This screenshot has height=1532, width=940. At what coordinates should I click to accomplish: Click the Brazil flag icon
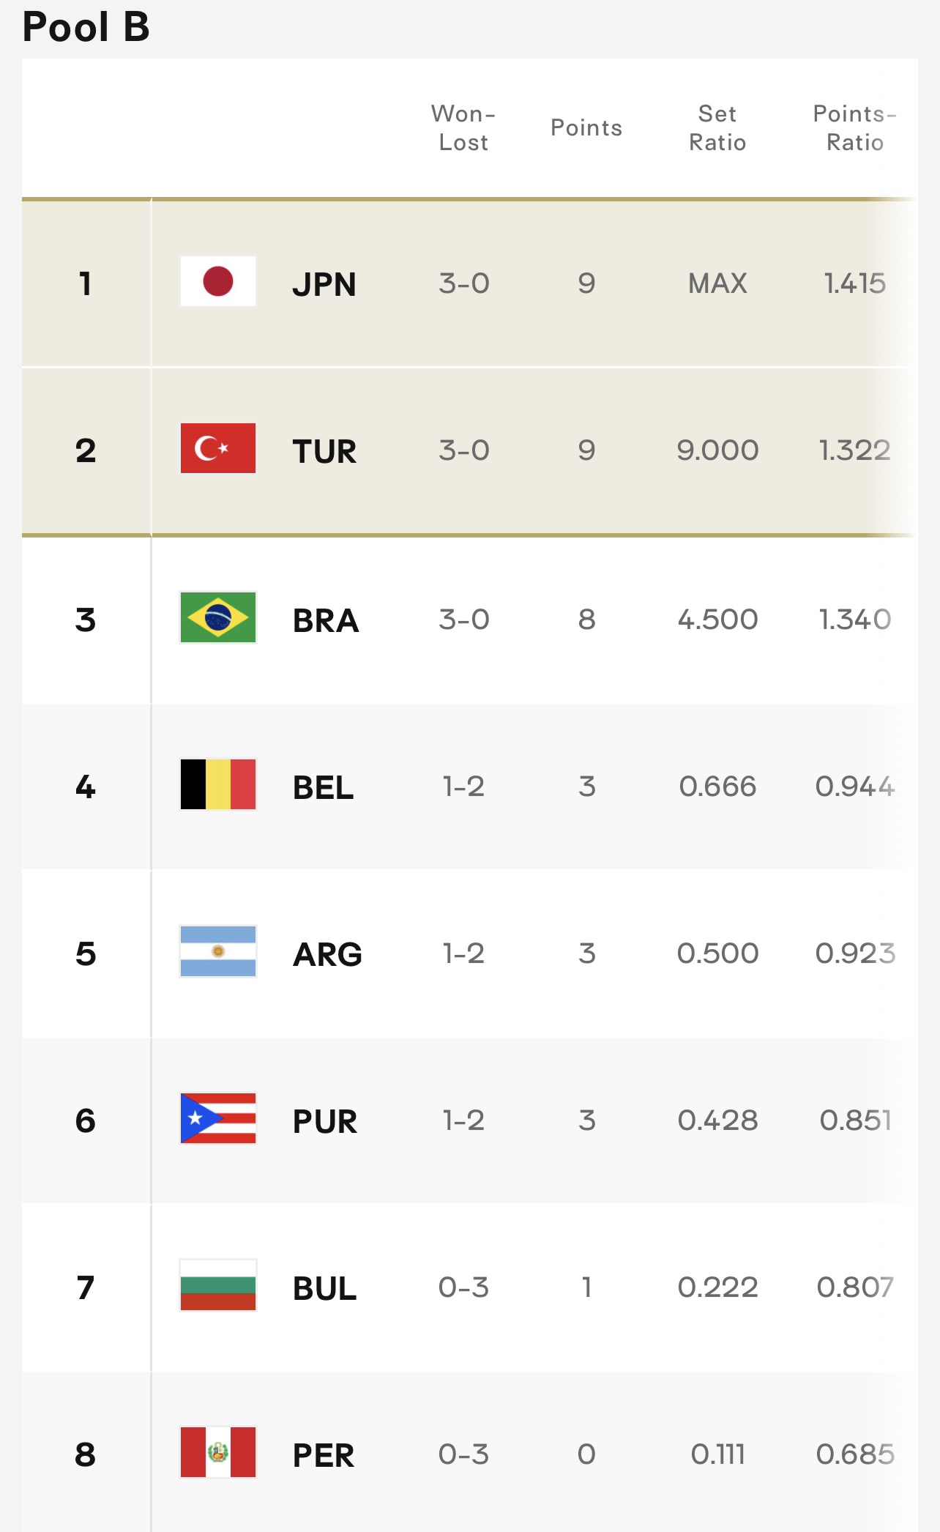[x=218, y=617]
